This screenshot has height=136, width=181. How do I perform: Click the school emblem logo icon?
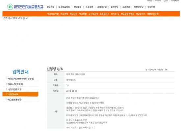(x=10, y=7)
